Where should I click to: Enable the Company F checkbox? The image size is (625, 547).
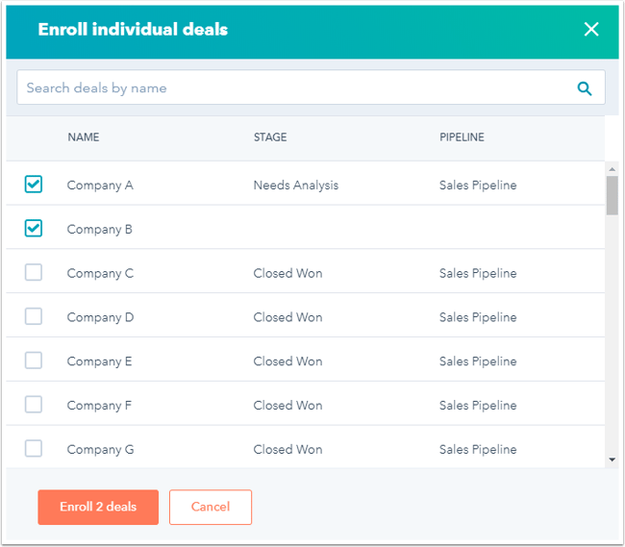point(34,405)
